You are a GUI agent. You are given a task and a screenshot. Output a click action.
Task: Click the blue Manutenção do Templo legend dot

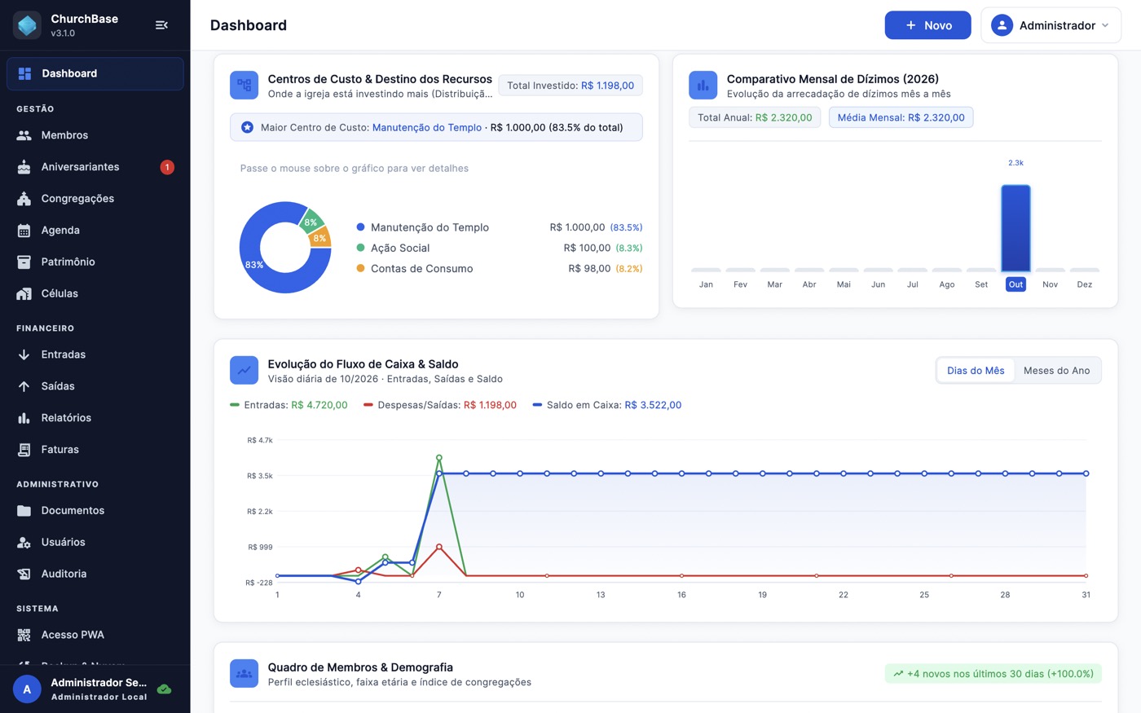tap(360, 227)
